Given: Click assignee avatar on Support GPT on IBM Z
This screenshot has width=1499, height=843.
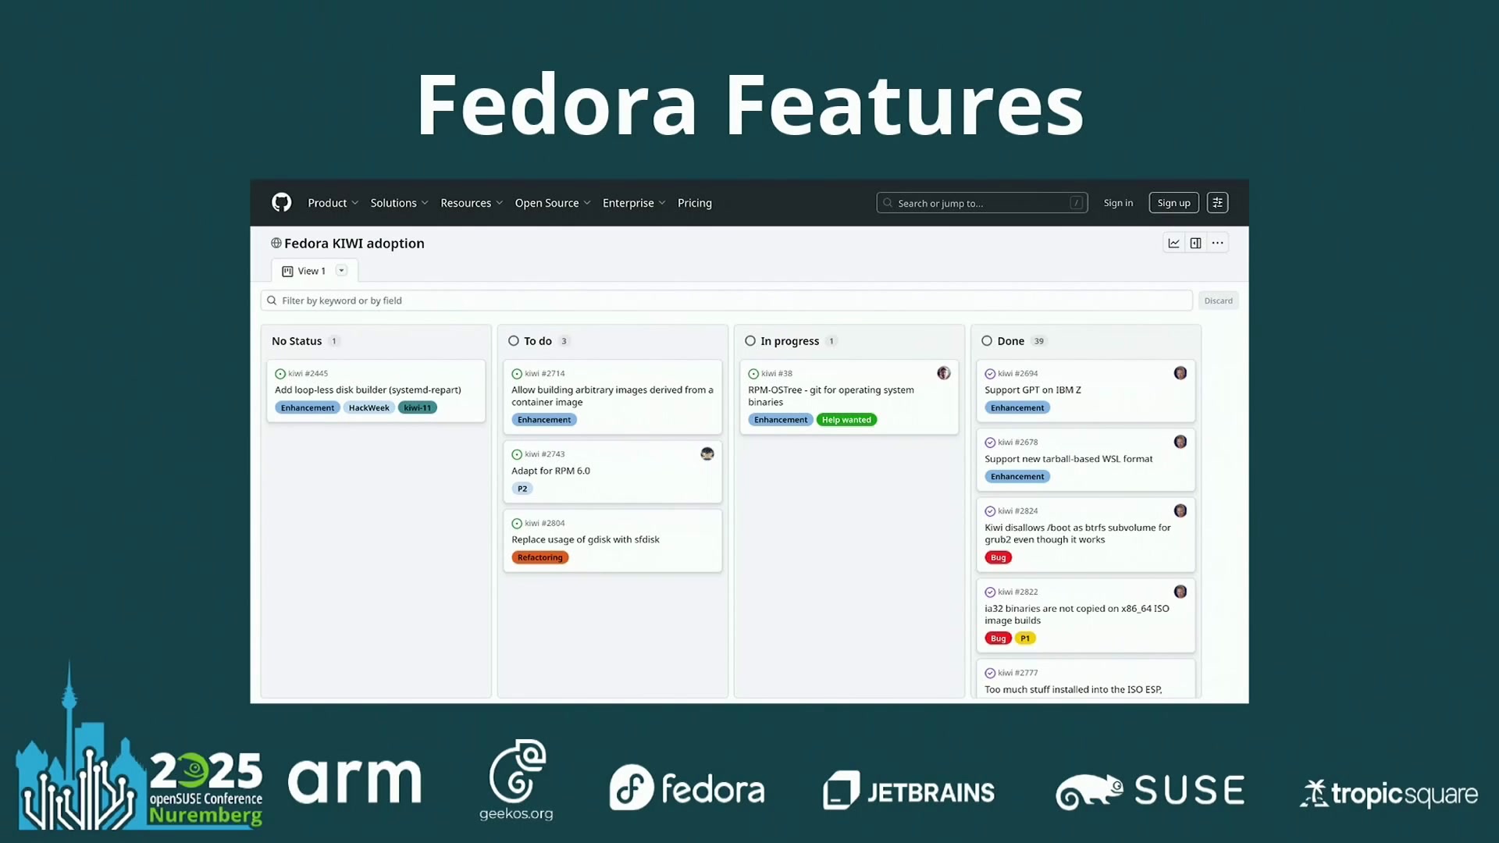Looking at the screenshot, I should pyautogui.click(x=1180, y=373).
